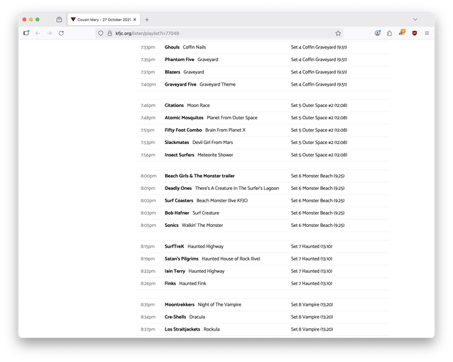
Task: Open the extensions puzzle icon
Action: pyautogui.click(x=389, y=33)
